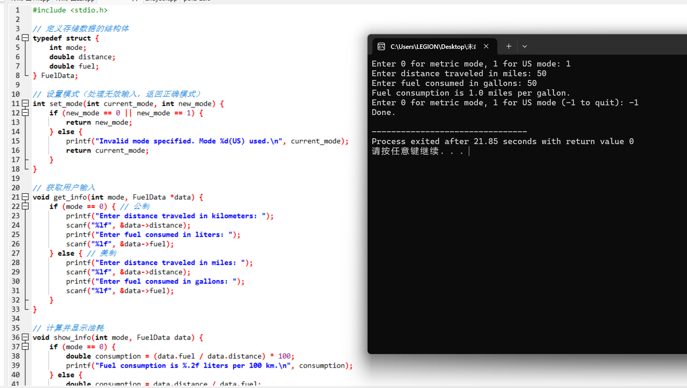Screen dimensions: 687x388
Task: Collapse the if block fold at line 37
Action: click(25, 346)
